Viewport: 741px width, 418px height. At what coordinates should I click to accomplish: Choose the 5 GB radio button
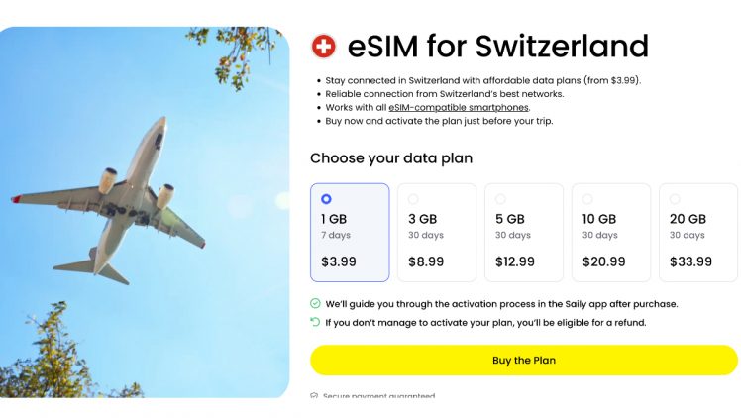[500, 199]
